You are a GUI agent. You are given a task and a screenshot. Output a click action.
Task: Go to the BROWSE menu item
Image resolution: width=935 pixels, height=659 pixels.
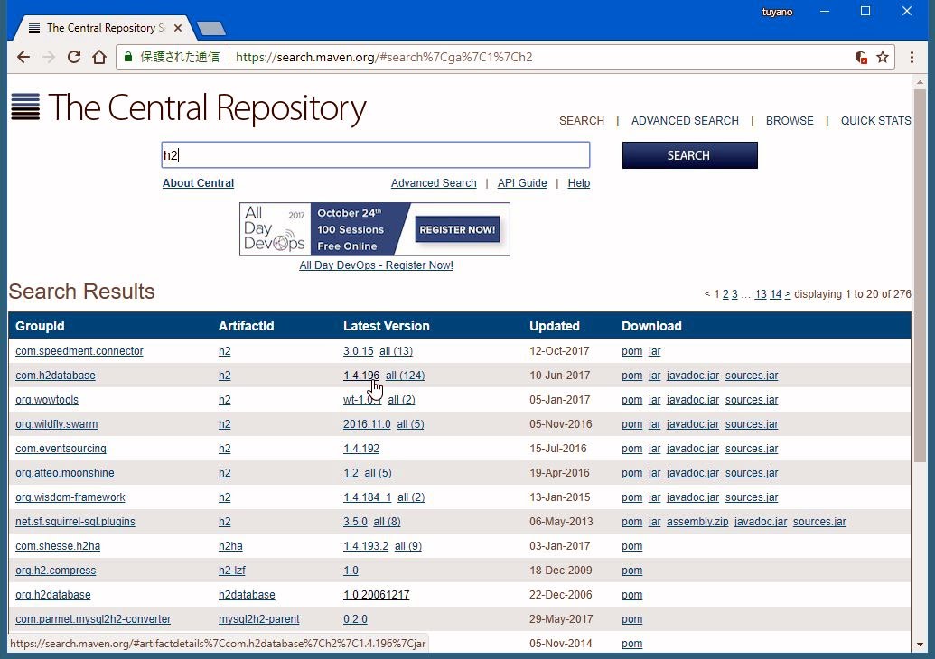coord(790,121)
